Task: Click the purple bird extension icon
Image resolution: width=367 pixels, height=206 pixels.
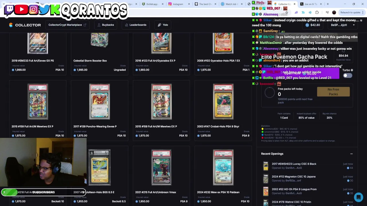Action: tap(296, 12)
